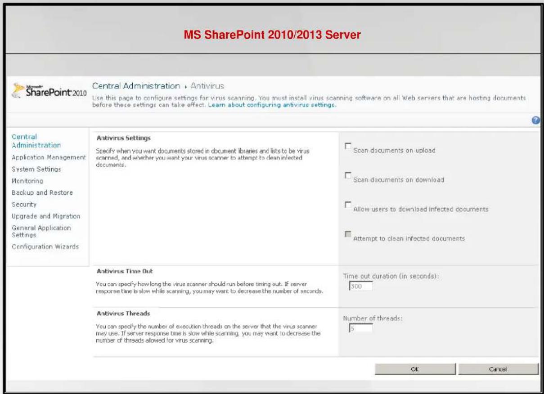Image resolution: width=544 pixels, height=394 pixels.
Task: Click the Time out duration label
Action: [x=391, y=276]
